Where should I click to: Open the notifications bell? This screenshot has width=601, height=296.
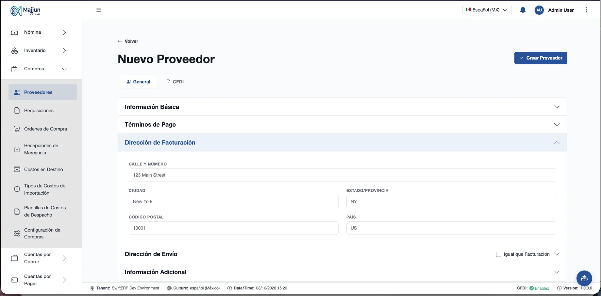pos(523,10)
